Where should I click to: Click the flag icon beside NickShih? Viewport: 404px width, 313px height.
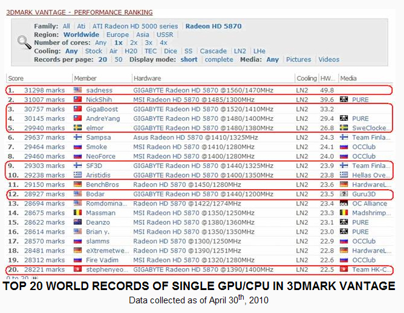[77, 99]
